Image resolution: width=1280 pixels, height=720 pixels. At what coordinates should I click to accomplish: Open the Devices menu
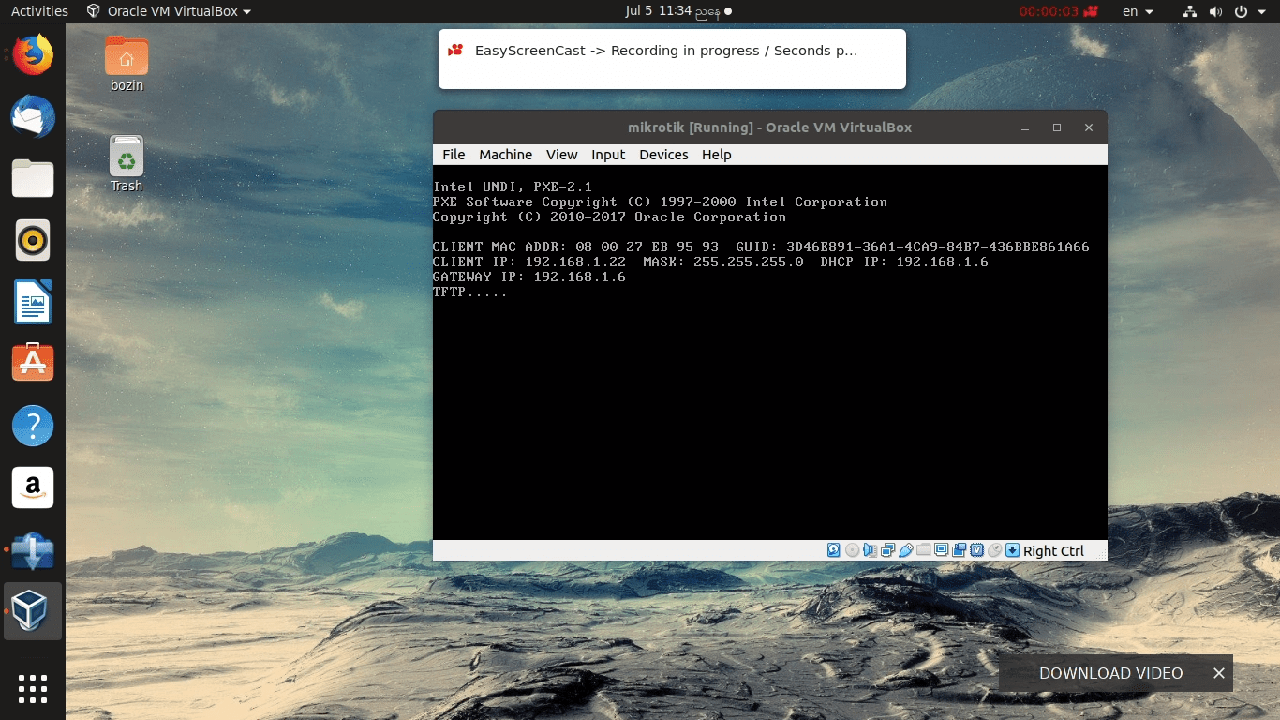(663, 155)
